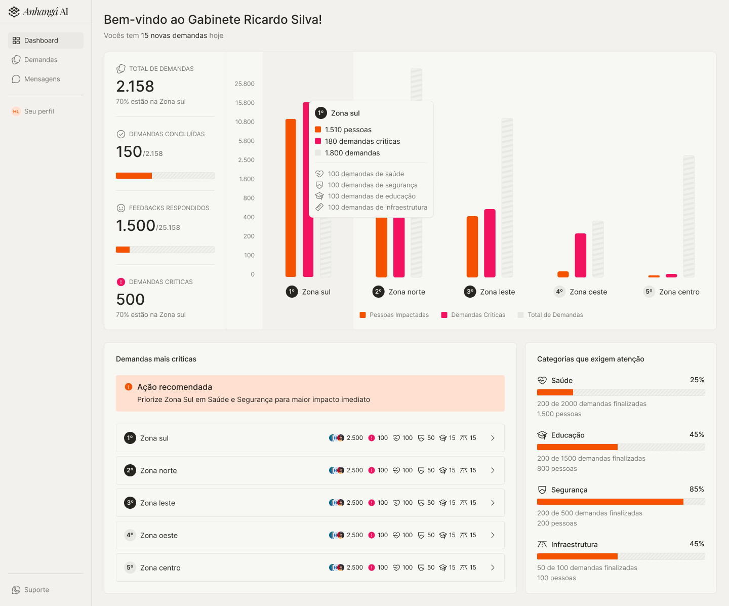Click the health heart icon in Zona leste row
The image size is (729, 606).
pos(396,503)
